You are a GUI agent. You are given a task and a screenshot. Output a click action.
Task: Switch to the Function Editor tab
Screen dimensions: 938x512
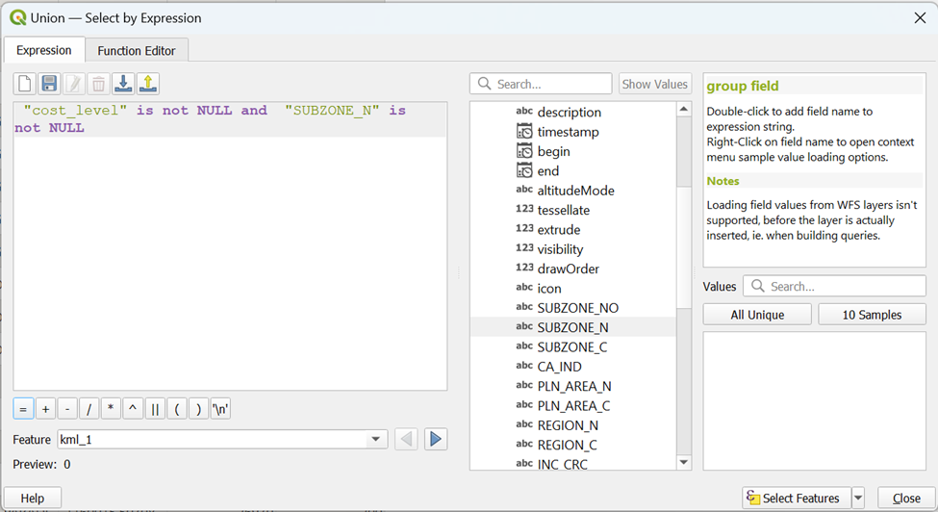(x=136, y=51)
